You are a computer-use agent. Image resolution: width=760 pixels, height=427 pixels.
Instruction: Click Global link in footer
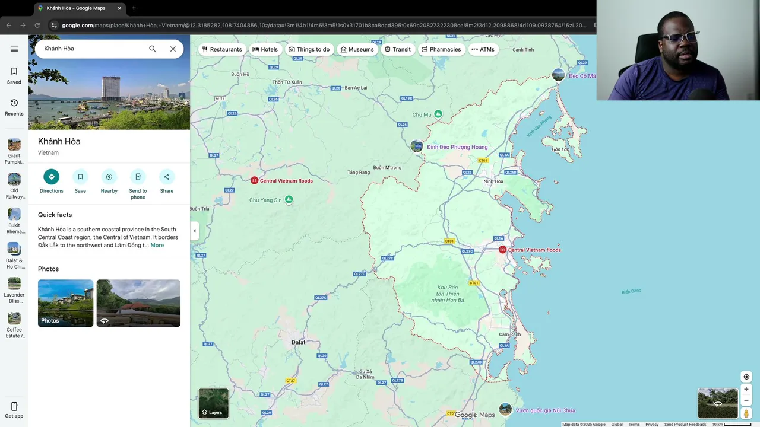coord(617,424)
